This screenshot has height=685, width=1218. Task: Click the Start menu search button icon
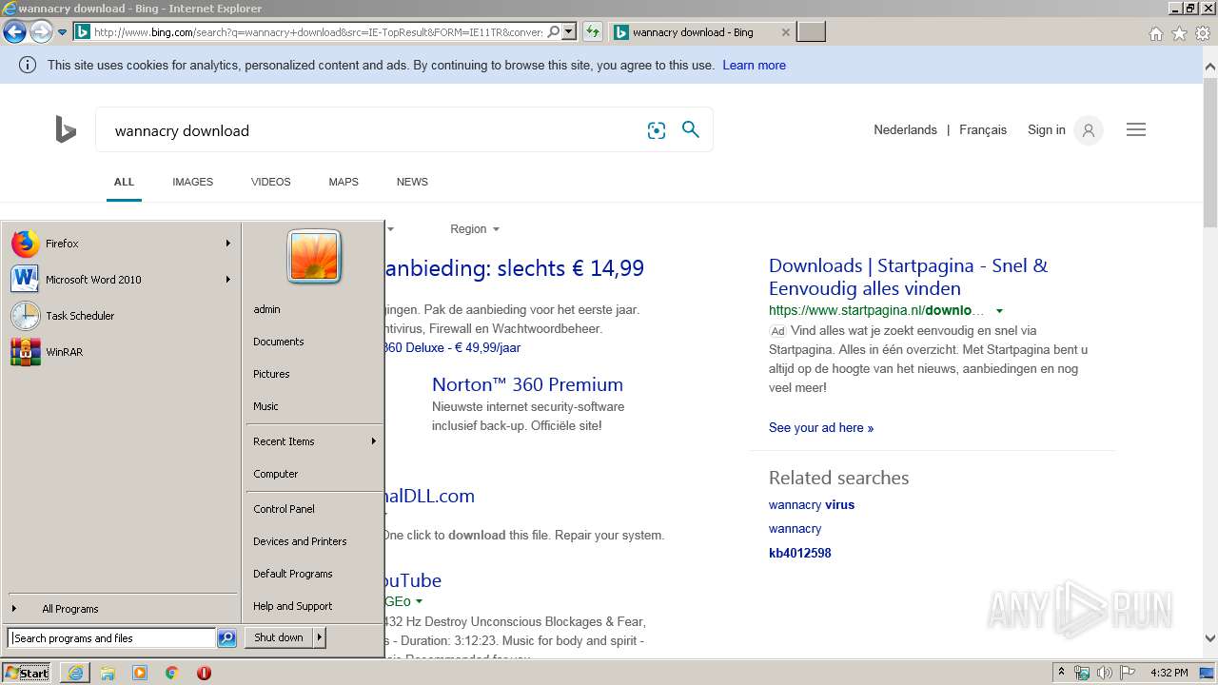coord(226,638)
